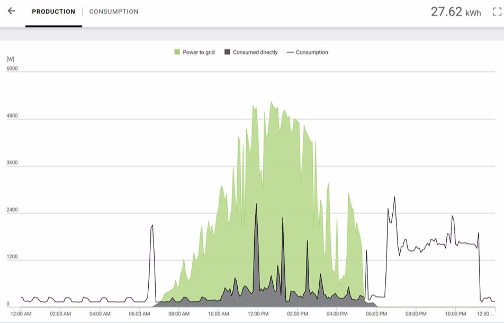Image resolution: width=504 pixels, height=323 pixels.
Task: Click the 27.62 kWh total value
Action: tap(456, 12)
